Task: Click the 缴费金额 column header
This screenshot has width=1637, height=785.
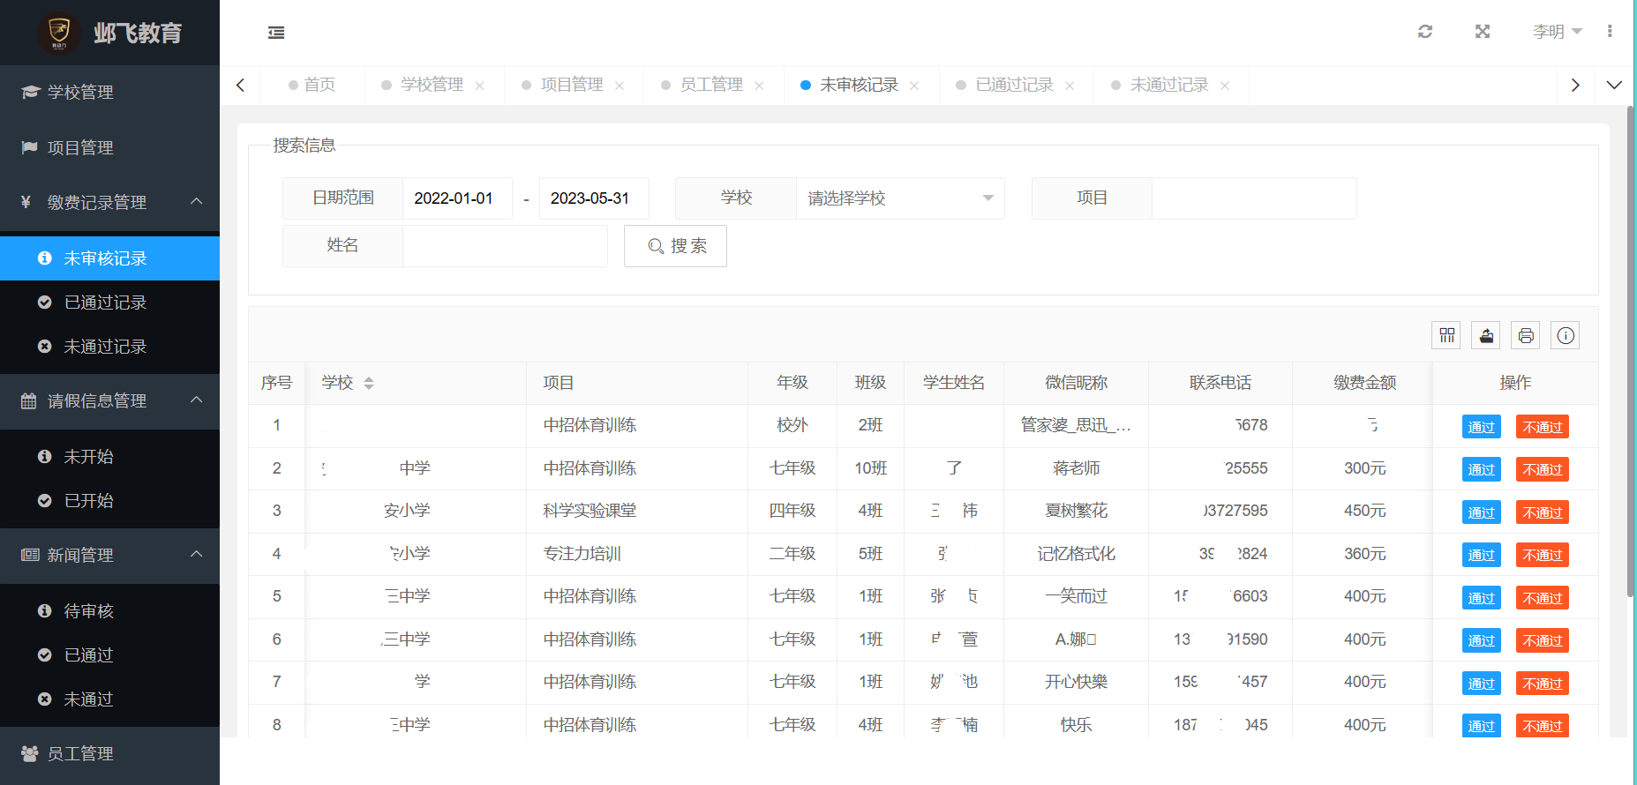Action: 1364,383
